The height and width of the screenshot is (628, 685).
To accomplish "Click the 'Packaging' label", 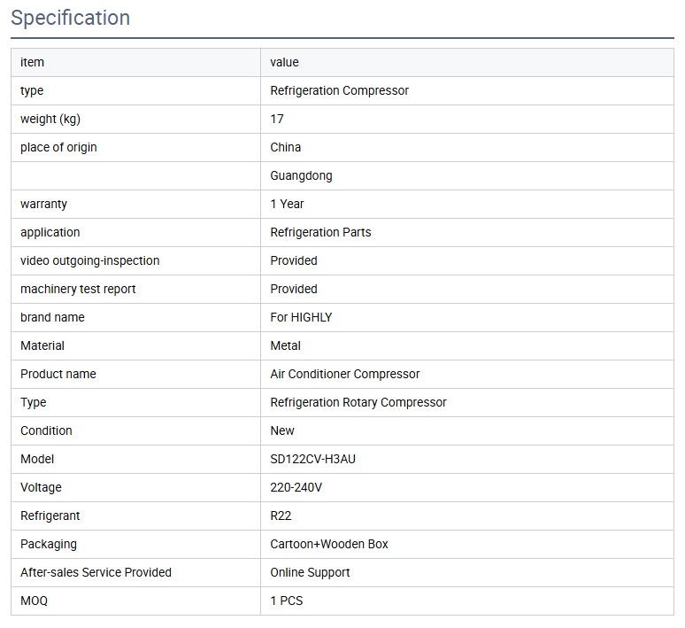I will (x=49, y=545).
